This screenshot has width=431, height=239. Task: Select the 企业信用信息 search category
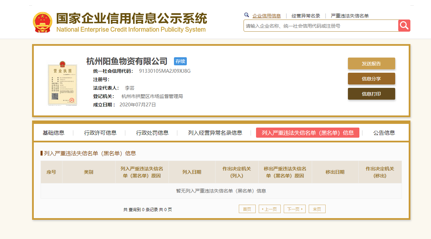(x=267, y=16)
